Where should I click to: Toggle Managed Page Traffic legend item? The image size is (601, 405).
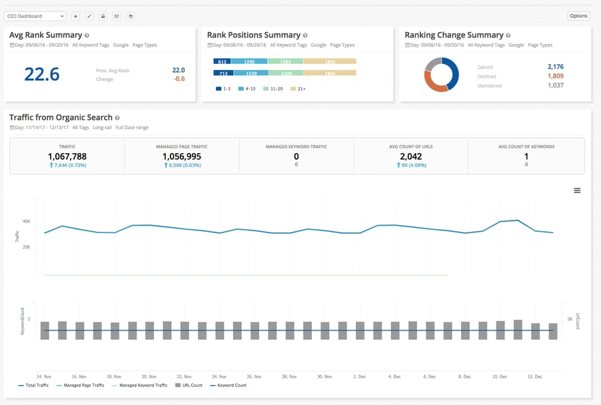[x=80, y=385]
